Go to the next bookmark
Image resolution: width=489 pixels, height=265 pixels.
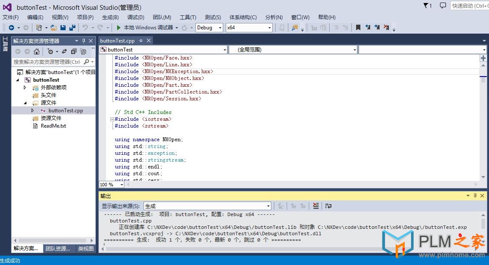(377, 28)
